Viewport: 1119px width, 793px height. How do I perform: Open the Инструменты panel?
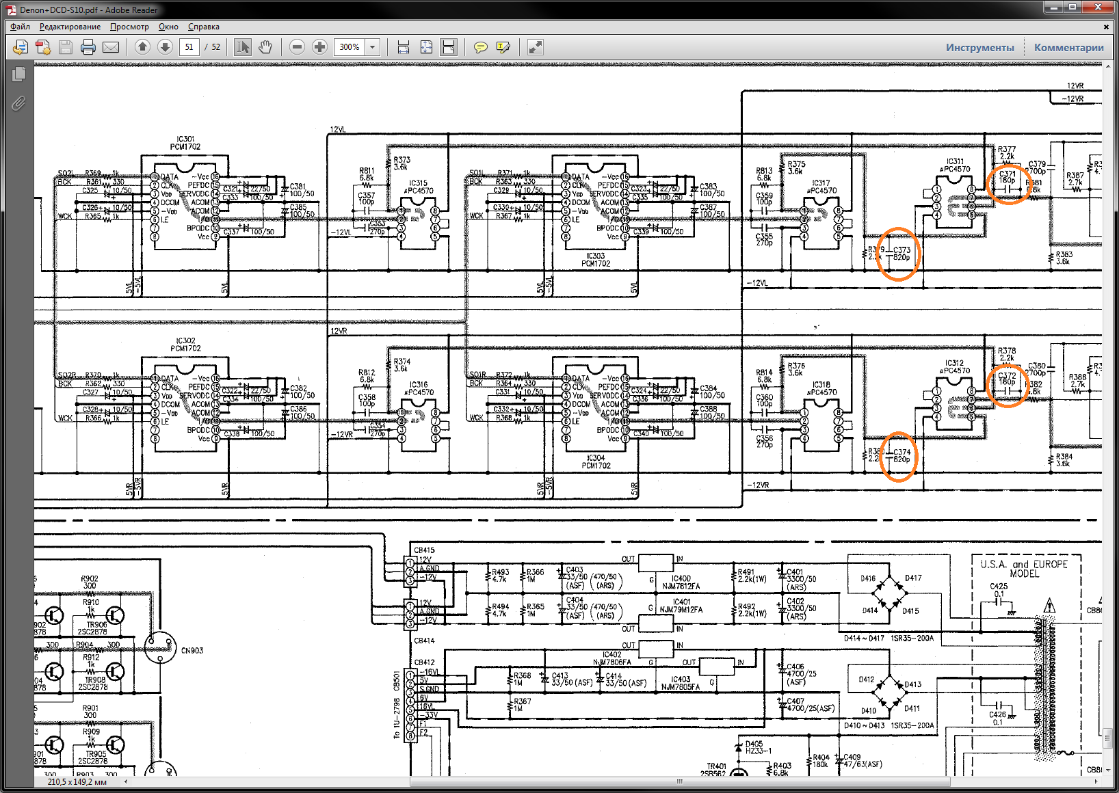tap(980, 47)
